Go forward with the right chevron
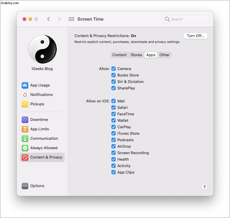This screenshot has height=218, width=230. [x=59, y=19]
